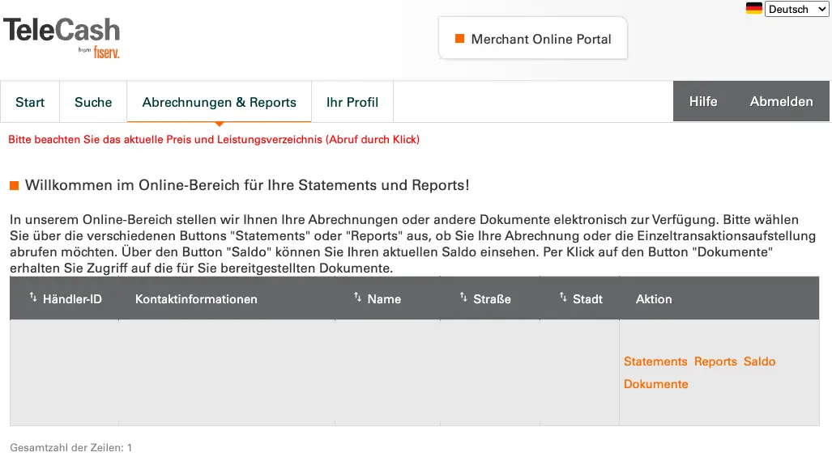This screenshot has height=465, width=832.
Task: Click sort arrows beside Stadt column
Action: 563,298
